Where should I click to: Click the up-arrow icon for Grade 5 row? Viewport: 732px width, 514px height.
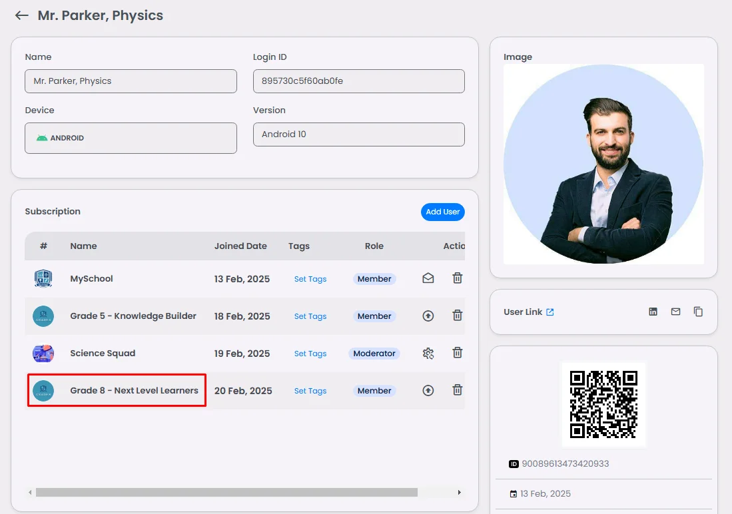pos(428,316)
